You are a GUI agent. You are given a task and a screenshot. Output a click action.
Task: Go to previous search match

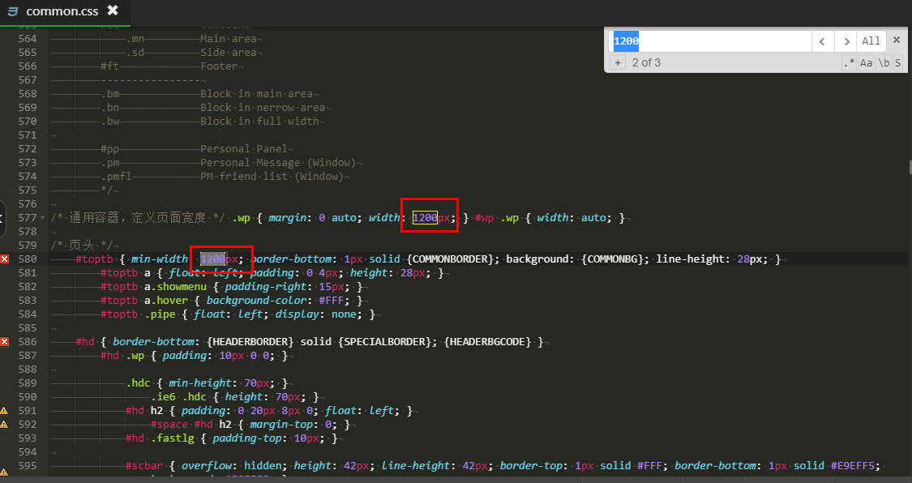pyautogui.click(x=823, y=41)
